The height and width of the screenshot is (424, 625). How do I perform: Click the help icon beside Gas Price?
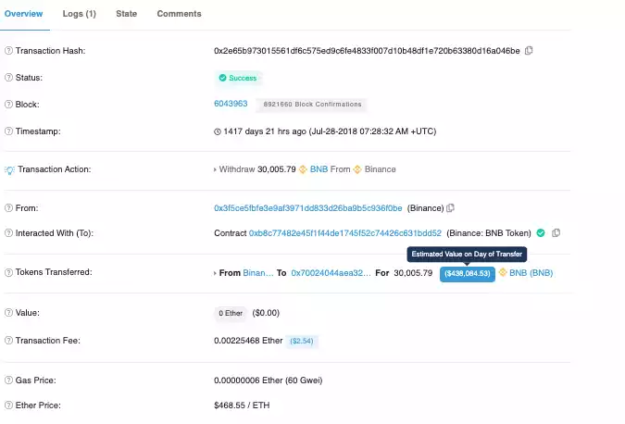pos(8,380)
